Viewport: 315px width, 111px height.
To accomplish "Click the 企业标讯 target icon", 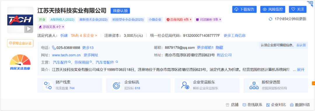I will [116, 85].
